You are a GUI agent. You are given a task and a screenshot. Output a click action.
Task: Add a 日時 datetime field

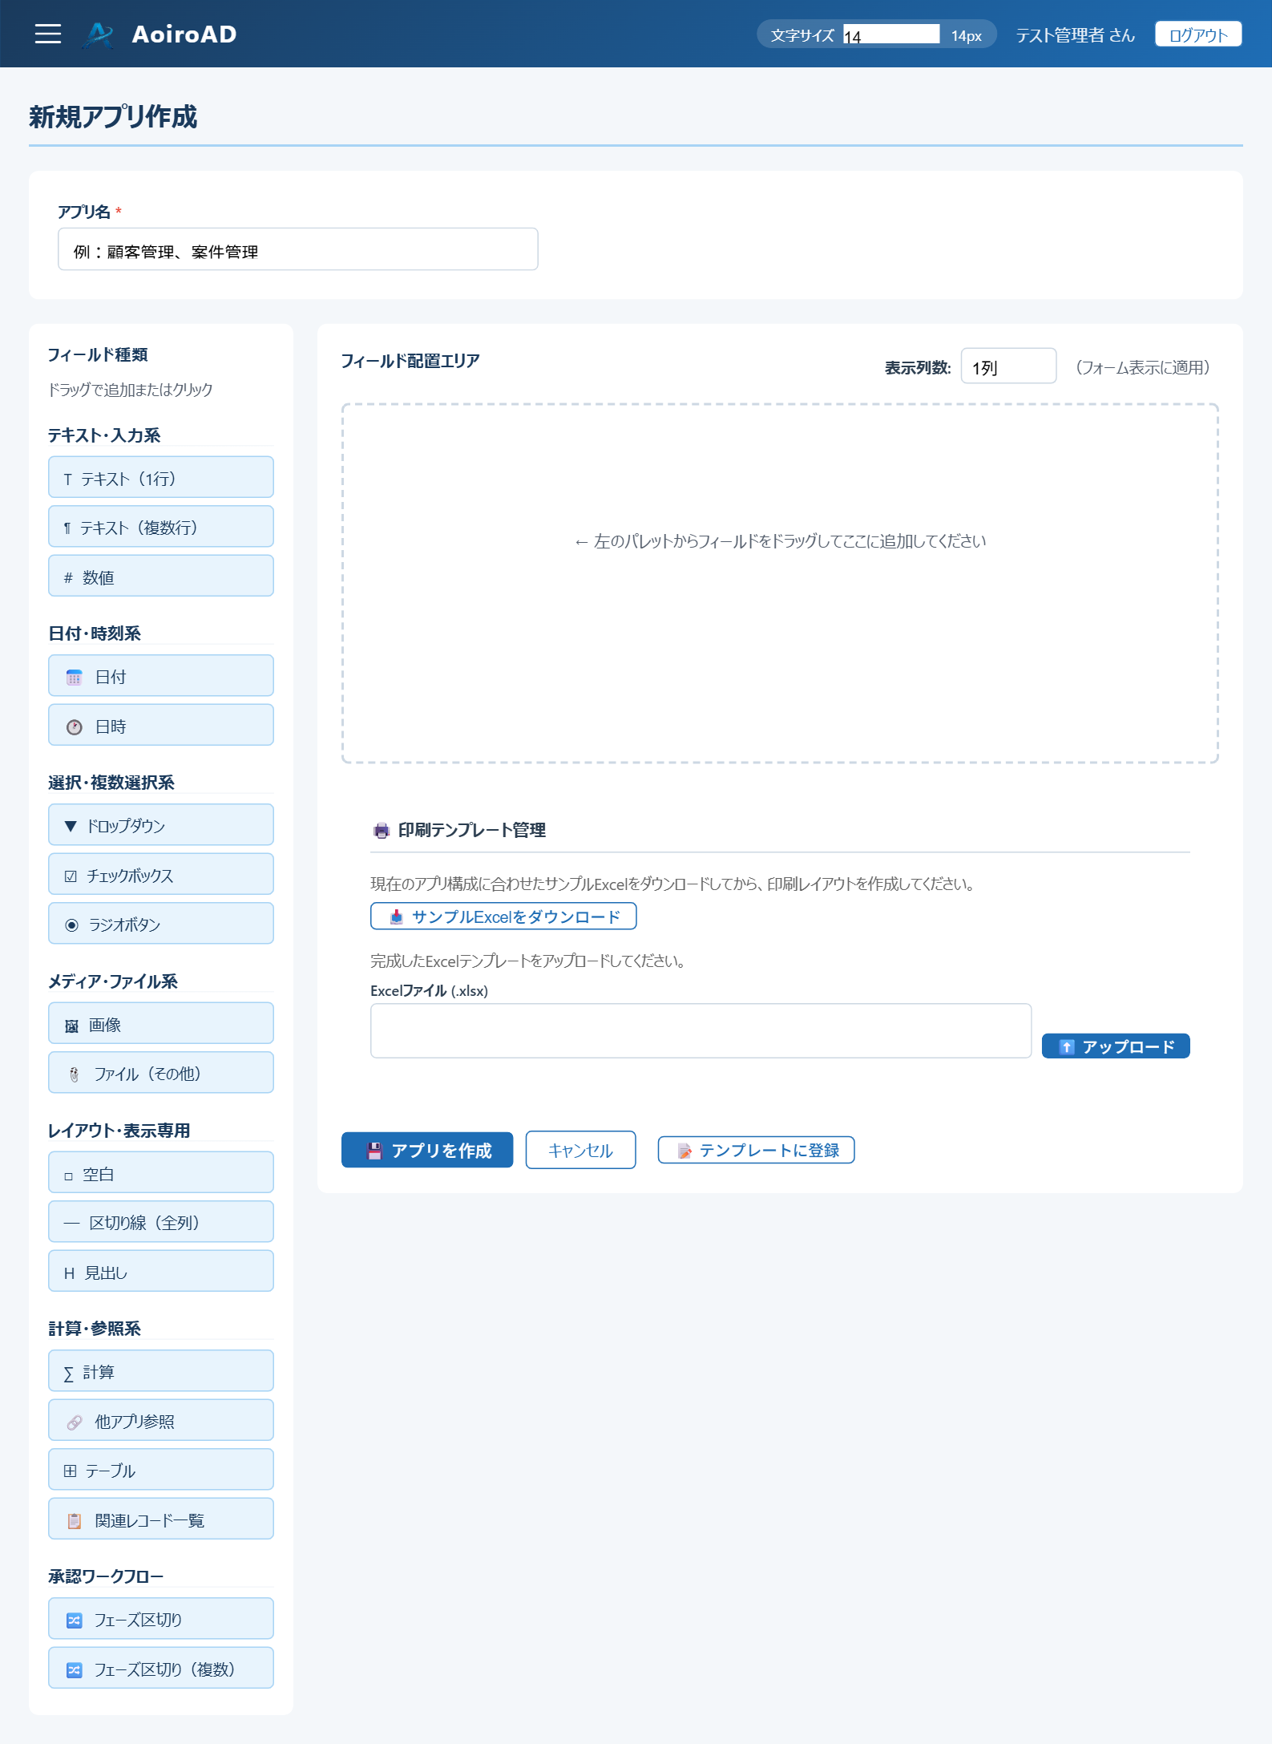click(x=161, y=725)
